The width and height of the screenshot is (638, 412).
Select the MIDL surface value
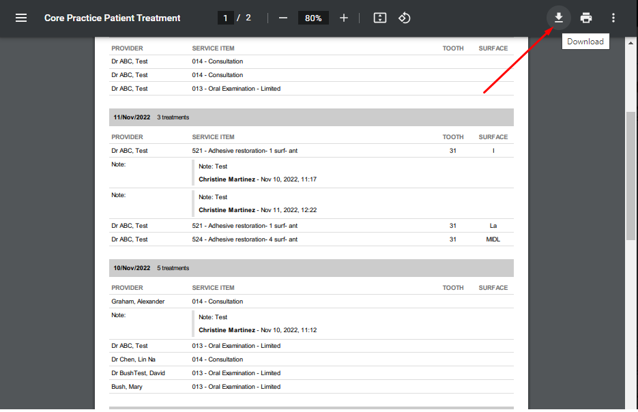pos(493,239)
